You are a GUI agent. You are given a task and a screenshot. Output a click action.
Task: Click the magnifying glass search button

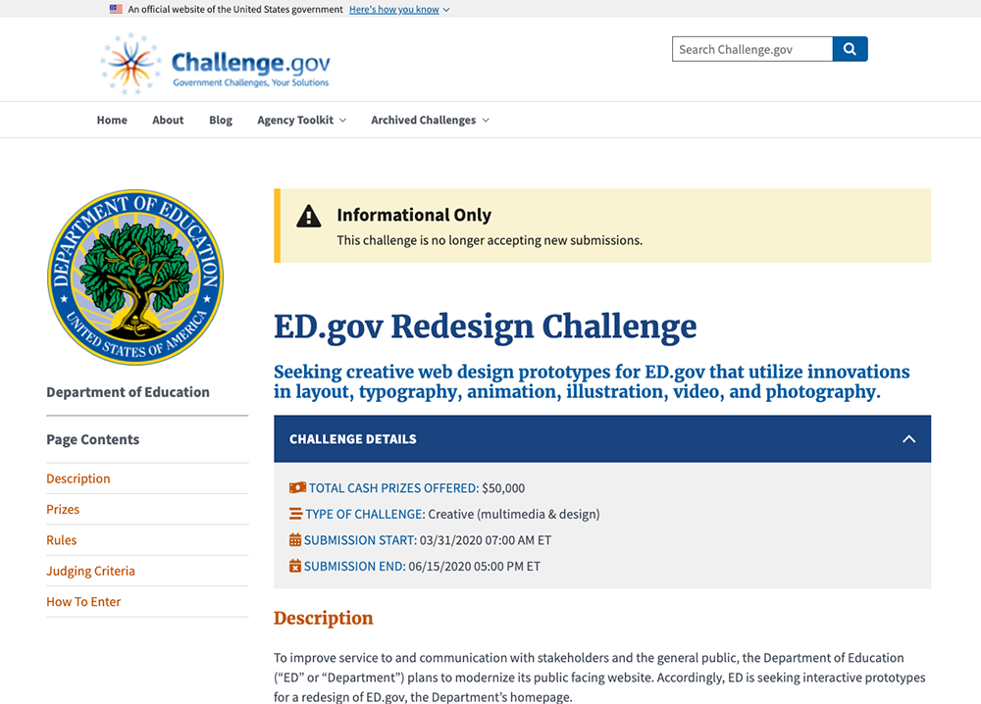[x=850, y=49]
